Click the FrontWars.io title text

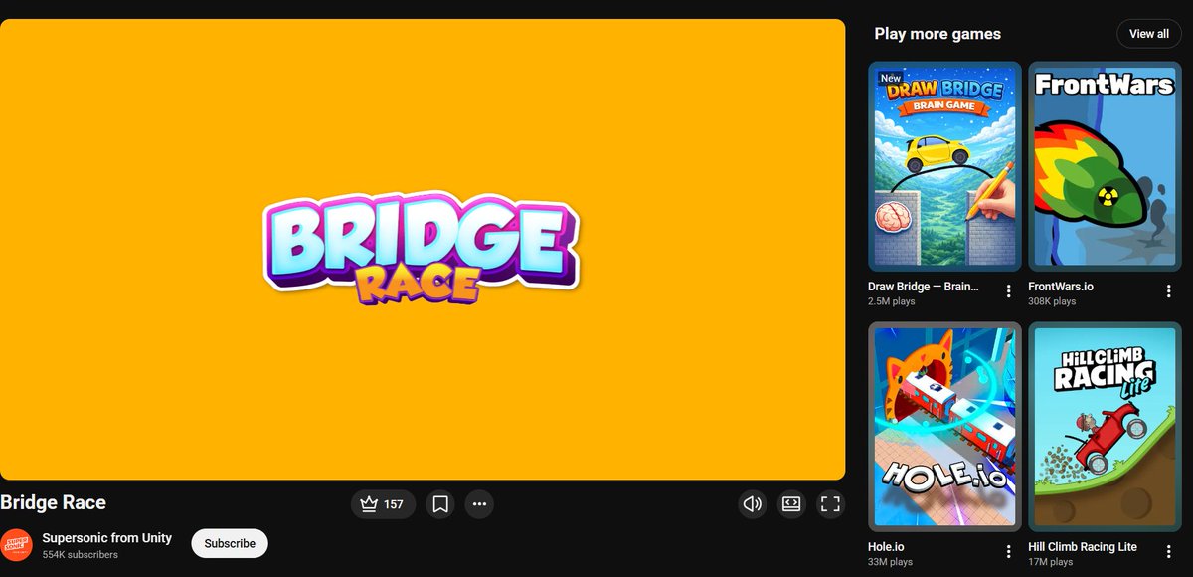(1061, 287)
